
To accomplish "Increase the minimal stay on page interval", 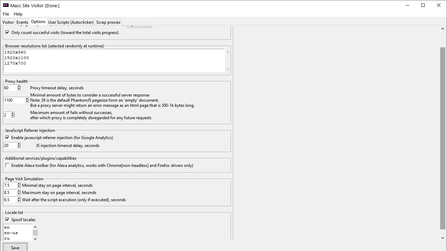I will coord(19,184).
